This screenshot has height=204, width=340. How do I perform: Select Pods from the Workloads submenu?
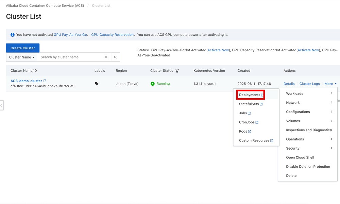pos(243,131)
